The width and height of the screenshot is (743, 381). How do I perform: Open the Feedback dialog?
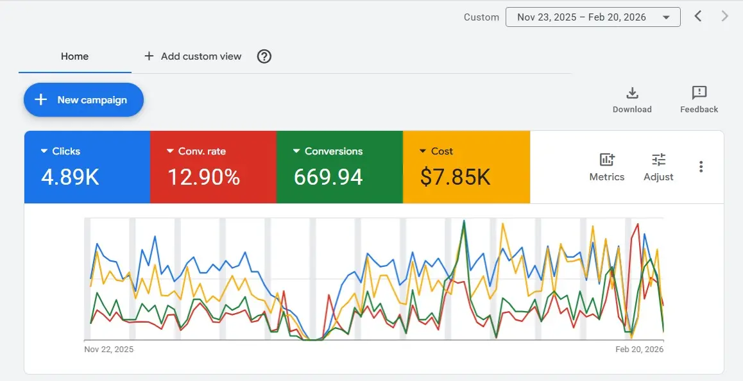point(699,94)
